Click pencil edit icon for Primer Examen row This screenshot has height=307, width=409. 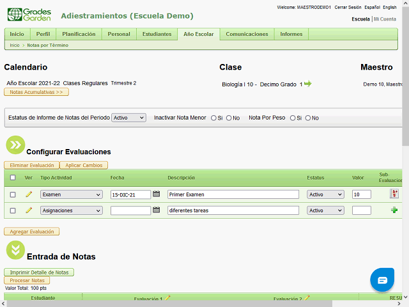coord(28,194)
